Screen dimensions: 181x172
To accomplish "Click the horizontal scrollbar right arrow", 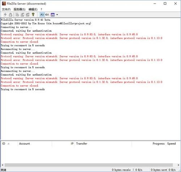I will tap(178, 165).
